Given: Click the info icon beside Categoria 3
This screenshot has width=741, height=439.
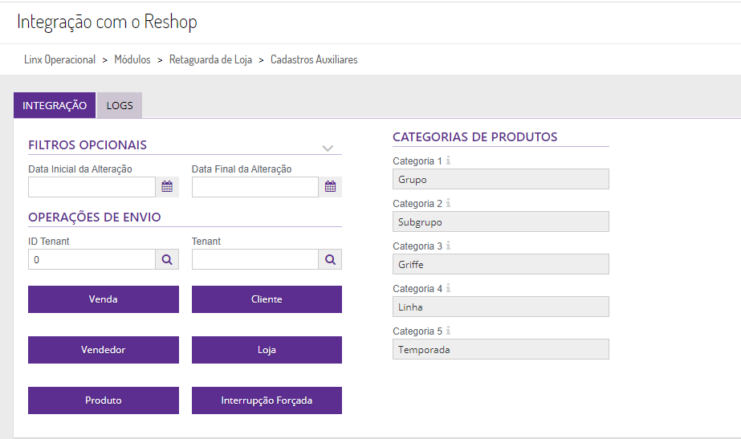Looking at the screenshot, I should (449, 246).
